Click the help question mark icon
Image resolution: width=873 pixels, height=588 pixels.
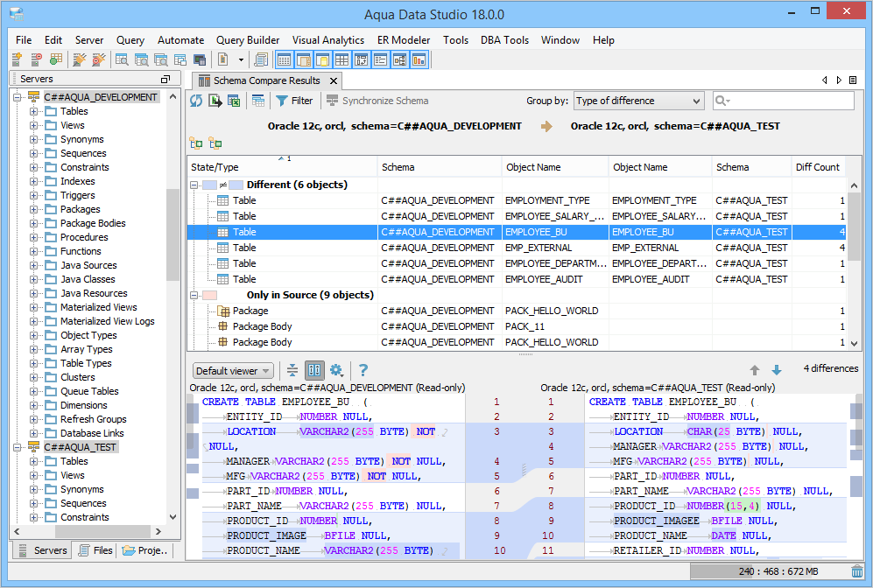(x=363, y=370)
